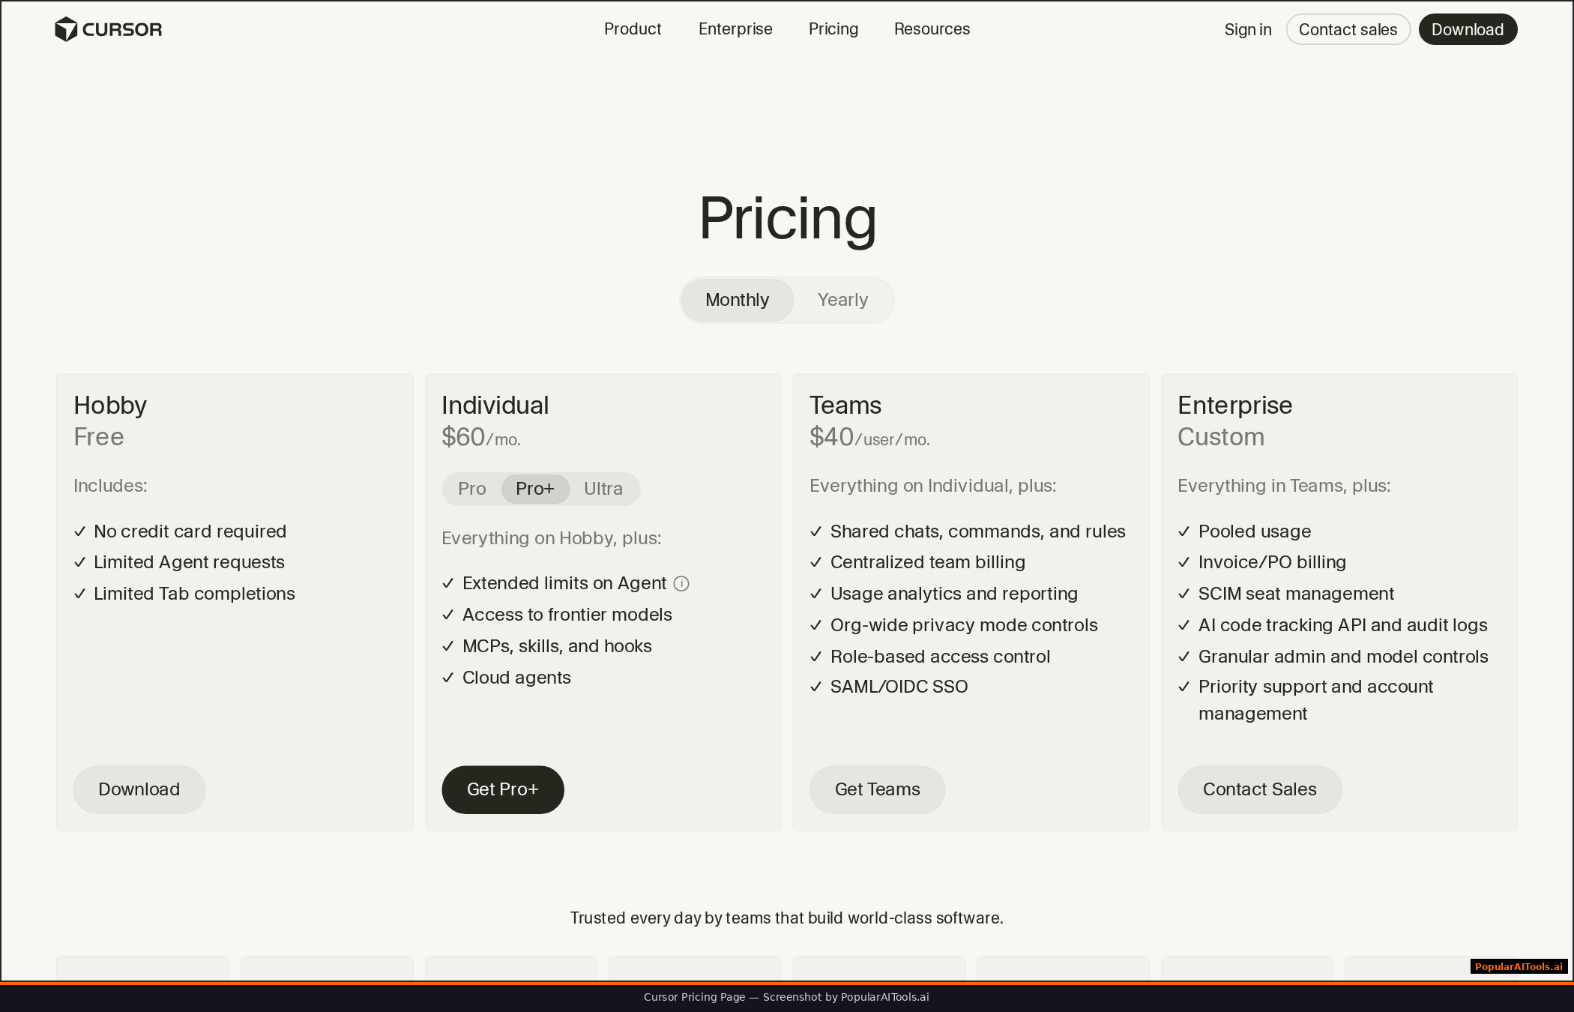The image size is (1574, 1012).
Task: Open the Product menu
Action: click(x=633, y=29)
